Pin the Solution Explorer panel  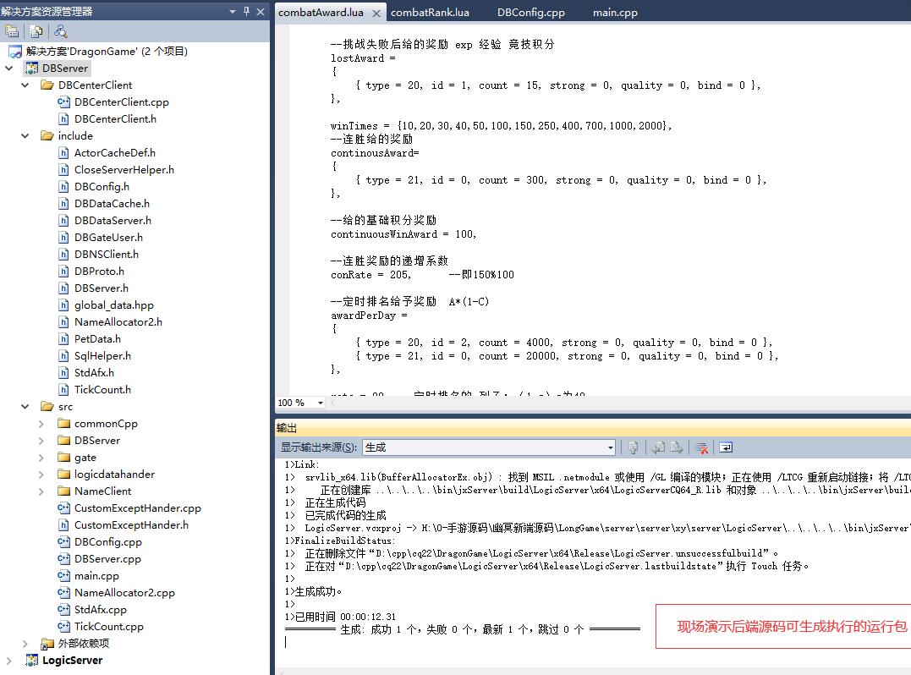point(247,11)
